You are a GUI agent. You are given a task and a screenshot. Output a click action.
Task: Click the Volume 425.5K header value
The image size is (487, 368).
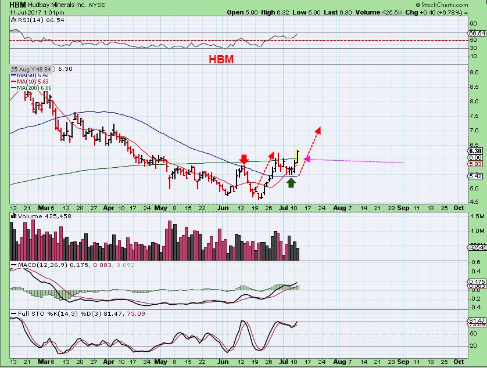379,12
